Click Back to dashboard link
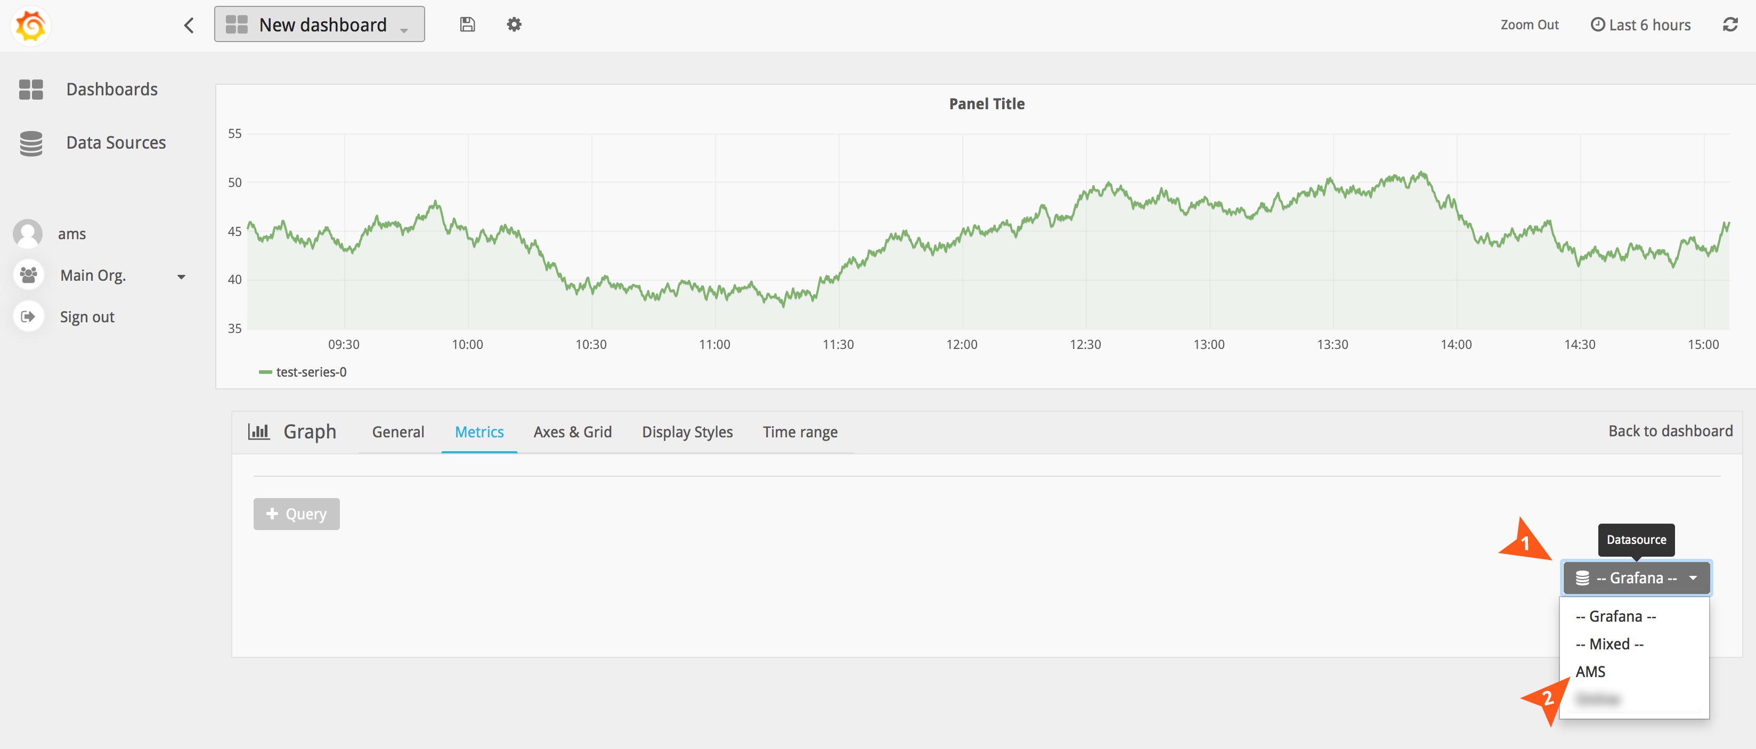1756x749 pixels. point(1670,431)
